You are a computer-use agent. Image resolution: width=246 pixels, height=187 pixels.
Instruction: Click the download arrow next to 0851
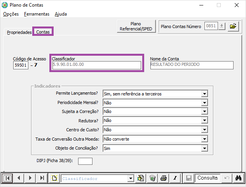click(222, 26)
